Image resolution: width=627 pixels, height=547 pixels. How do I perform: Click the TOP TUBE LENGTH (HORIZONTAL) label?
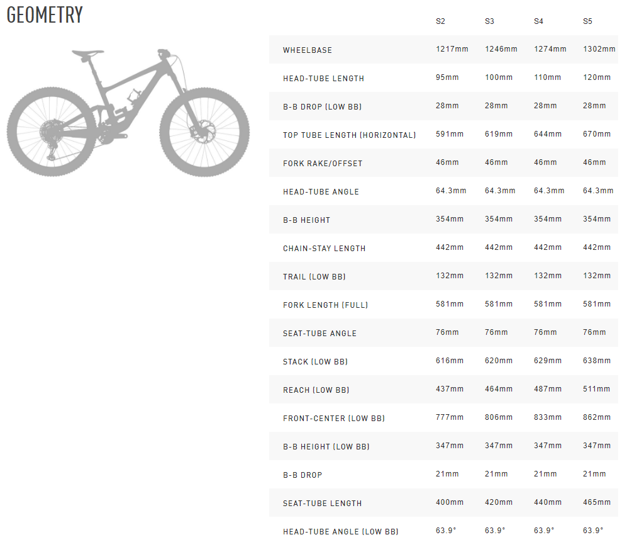349,135
